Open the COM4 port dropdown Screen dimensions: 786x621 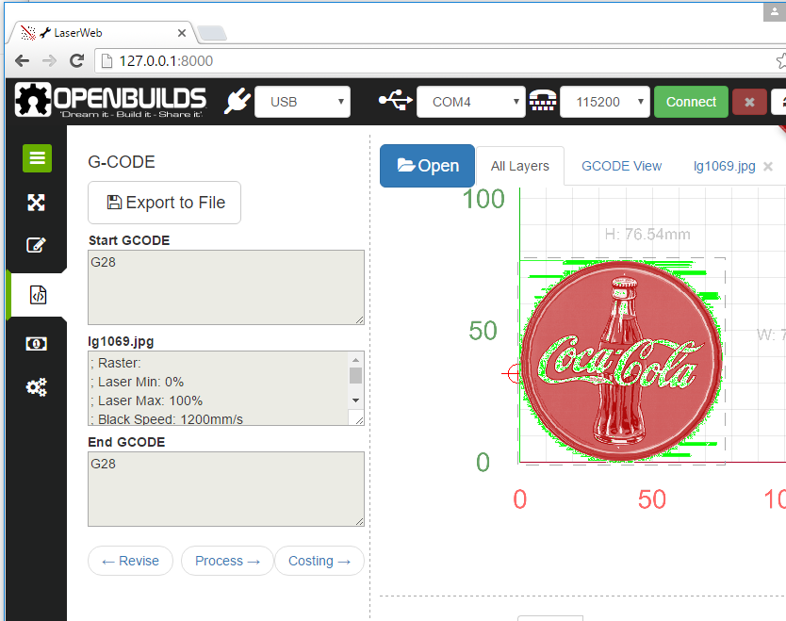pyautogui.click(x=470, y=102)
